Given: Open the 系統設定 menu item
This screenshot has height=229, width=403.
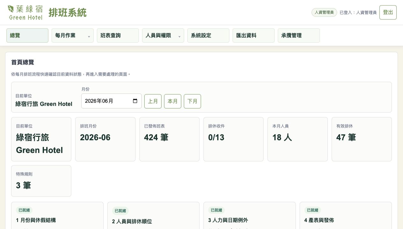Looking at the screenshot, I should pyautogui.click(x=208, y=36).
